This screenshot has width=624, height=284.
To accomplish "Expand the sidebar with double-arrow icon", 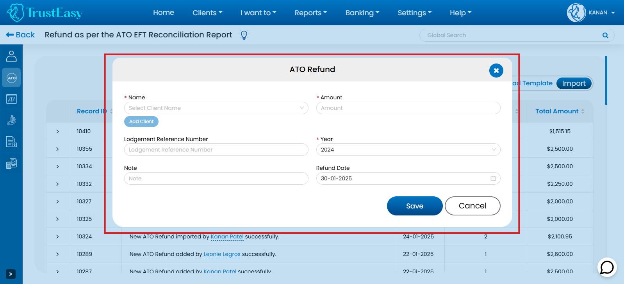I will pyautogui.click(x=11, y=274).
